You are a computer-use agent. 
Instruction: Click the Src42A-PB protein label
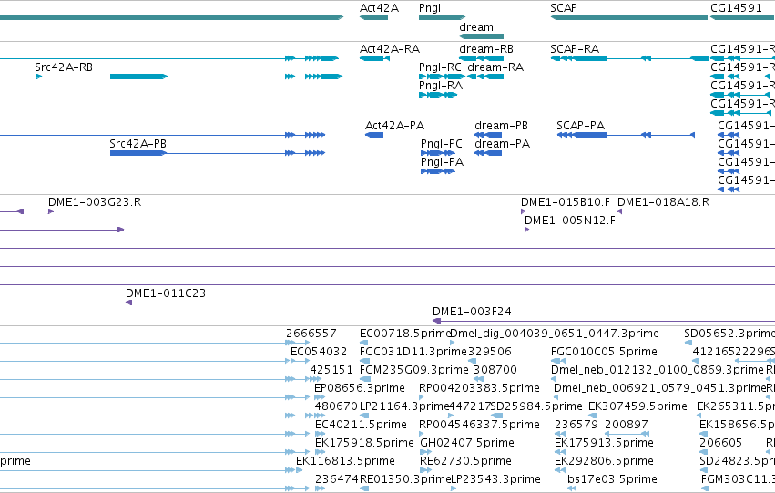[138, 144]
